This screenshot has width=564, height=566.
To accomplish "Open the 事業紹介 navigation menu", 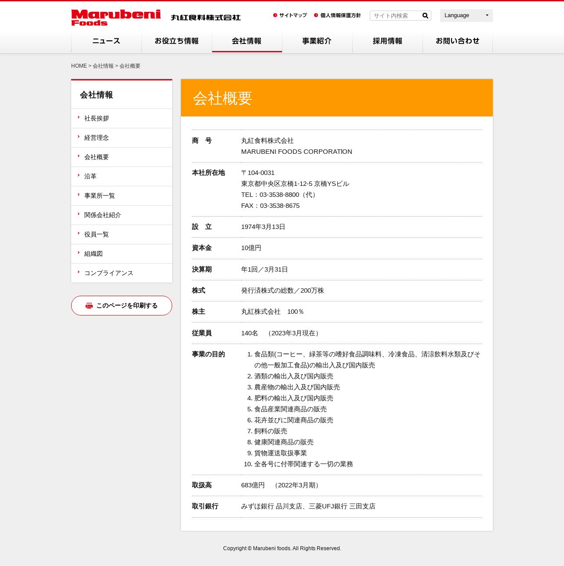I will pyautogui.click(x=317, y=41).
